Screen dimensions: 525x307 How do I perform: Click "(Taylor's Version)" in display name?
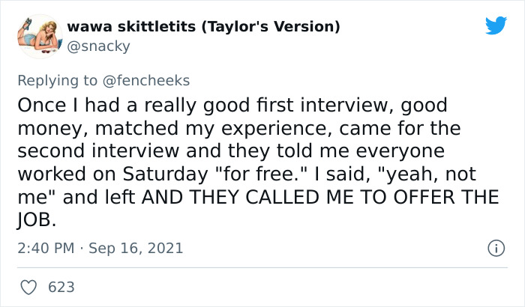pyautogui.click(x=271, y=27)
